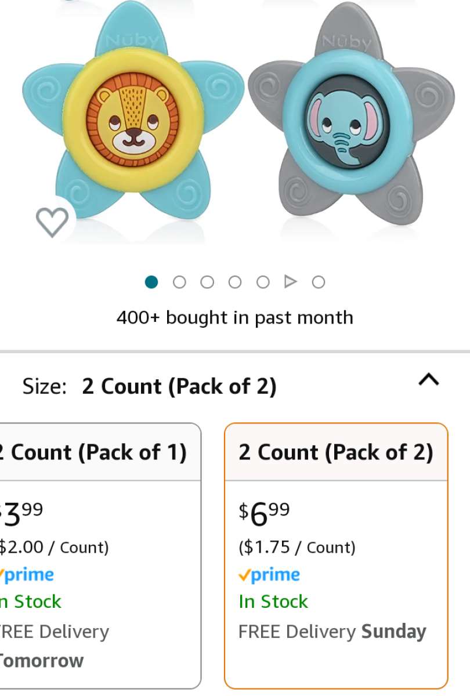This screenshot has width=470, height=696.
Task: Show the fourth carousel image dot
Action: coord(235,282)
